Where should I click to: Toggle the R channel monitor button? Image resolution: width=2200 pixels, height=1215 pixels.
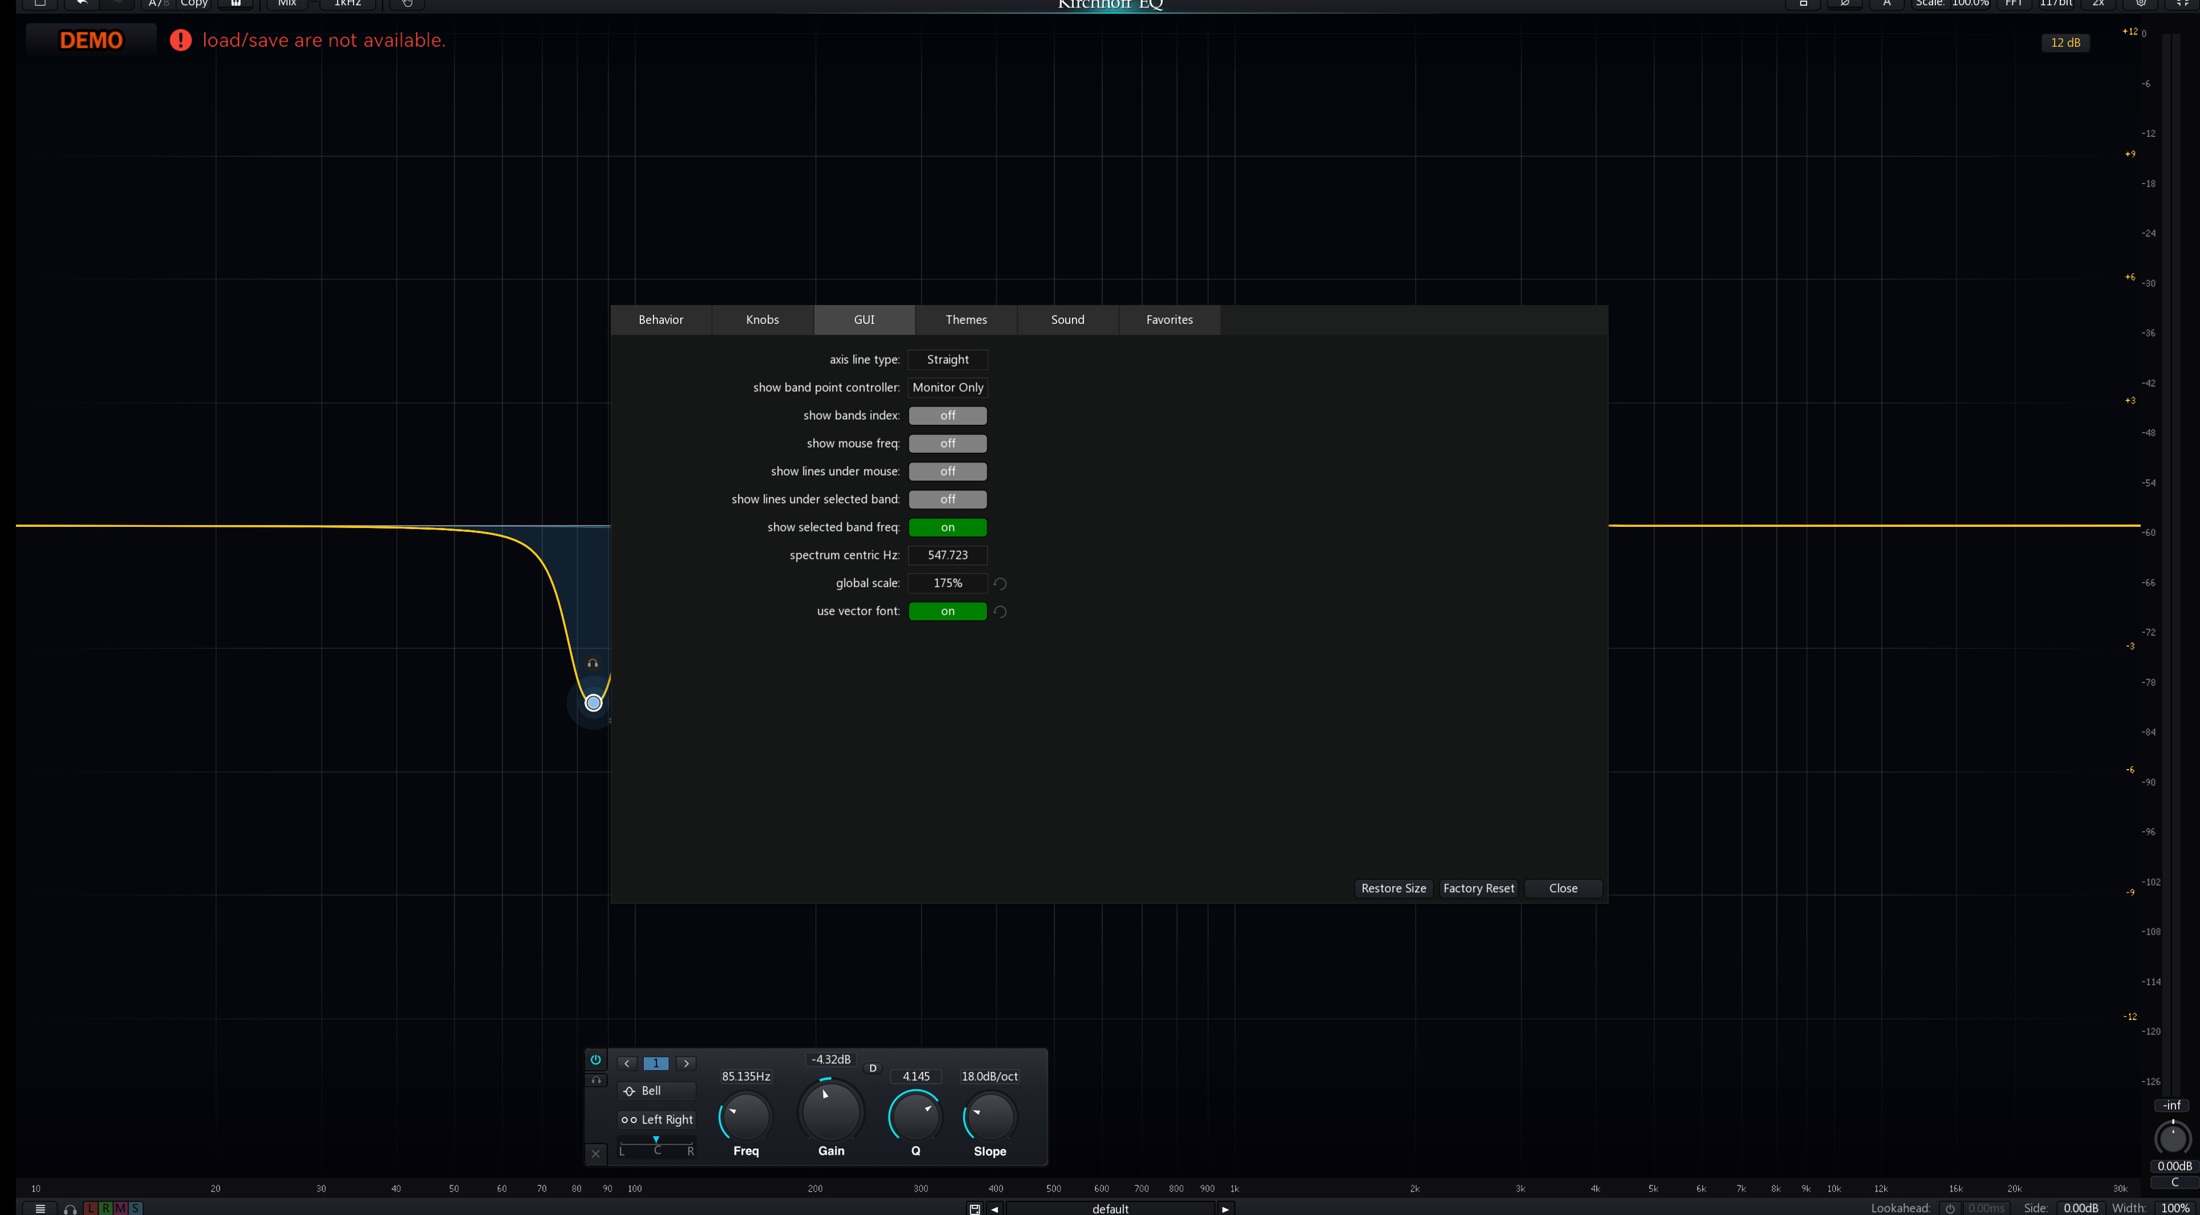106,1208
